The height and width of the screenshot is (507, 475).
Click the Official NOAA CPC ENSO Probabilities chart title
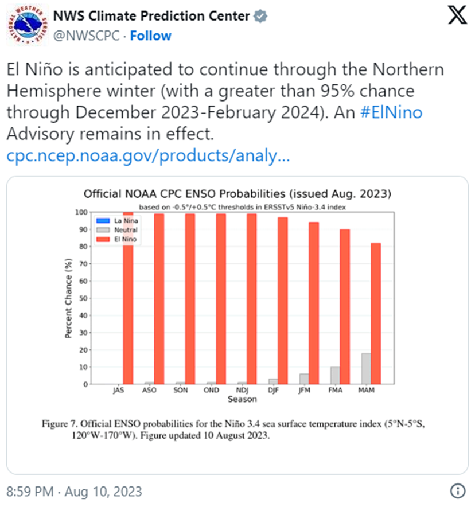[237, 193]
